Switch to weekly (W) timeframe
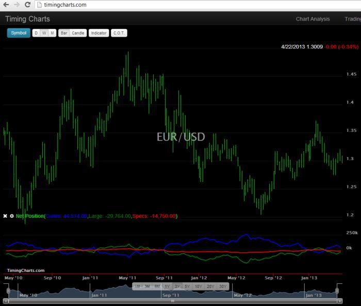Screen dimensions: 361x306 point(44,33)
